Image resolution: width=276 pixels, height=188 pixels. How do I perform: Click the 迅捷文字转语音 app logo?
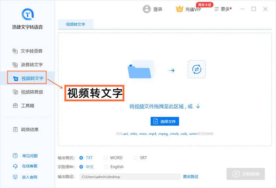(x=28, y=14)
